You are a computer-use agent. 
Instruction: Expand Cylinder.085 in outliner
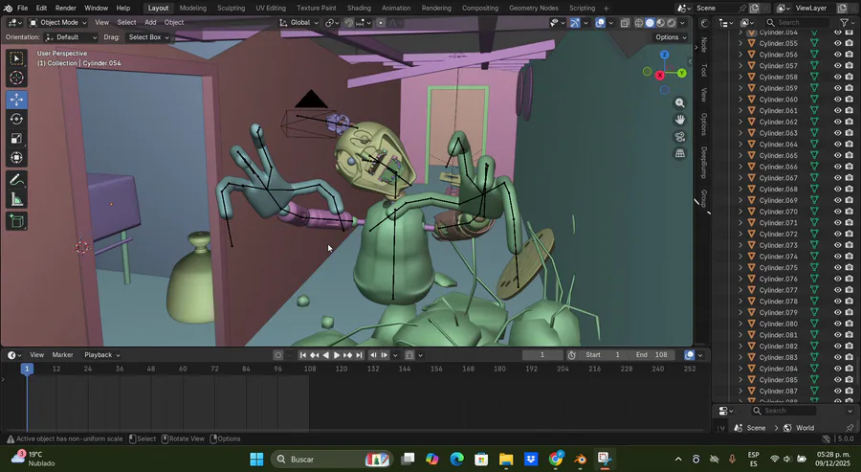(740, 380)
